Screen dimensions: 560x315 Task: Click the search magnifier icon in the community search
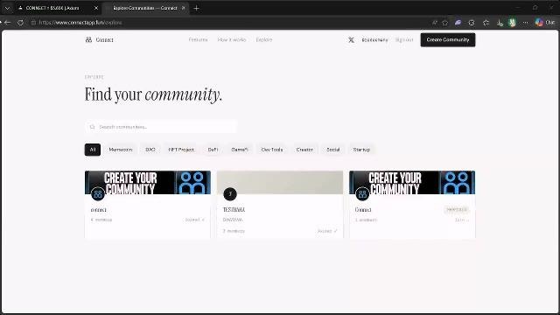92,127
